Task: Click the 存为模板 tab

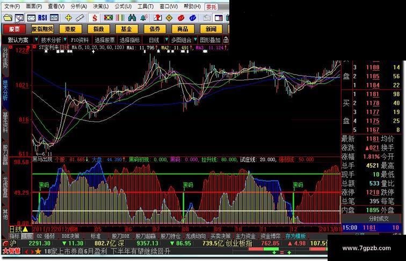Action: coord(296,236)
